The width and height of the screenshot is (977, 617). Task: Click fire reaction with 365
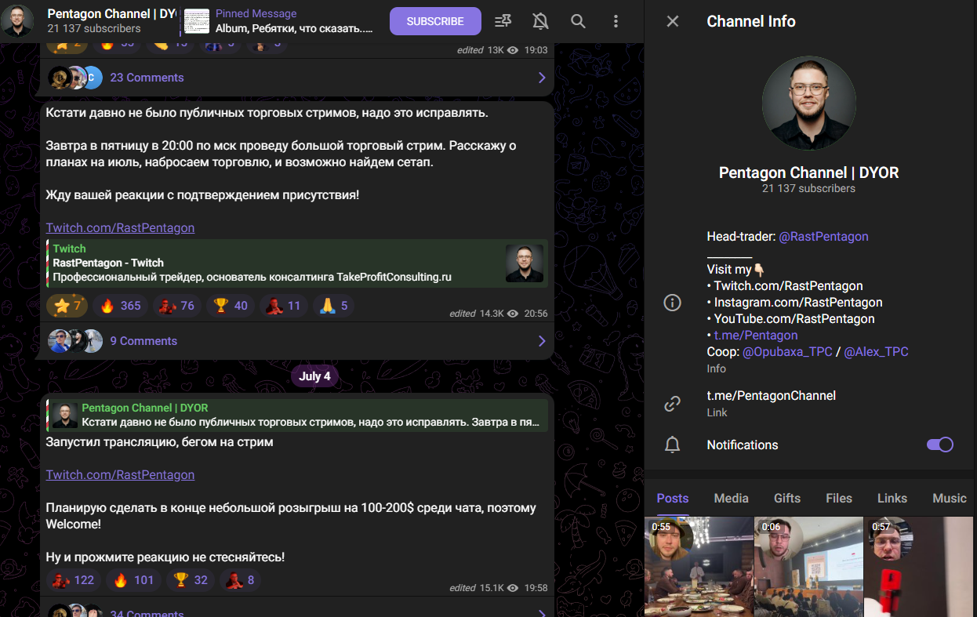pyautogui.click(x=121, y=306)
